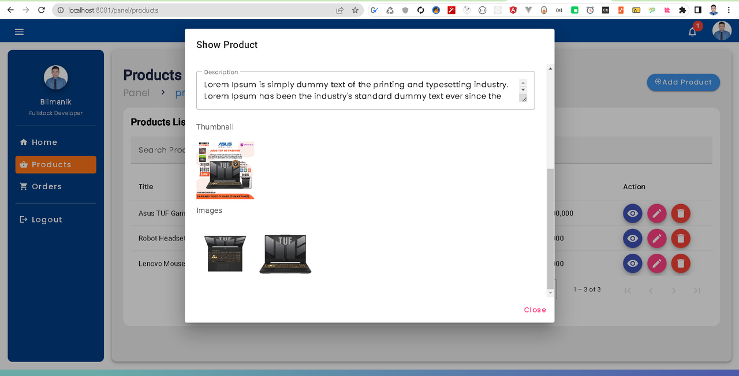Click the dialog scrollbar down arrow

pyautogui.click(x=550, y=293)
